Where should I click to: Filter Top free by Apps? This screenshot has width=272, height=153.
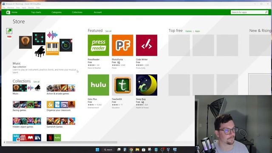tap(197, 31)
